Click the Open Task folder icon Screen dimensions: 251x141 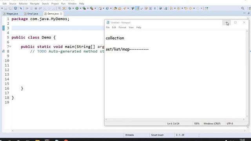click(x=120, y=8)
